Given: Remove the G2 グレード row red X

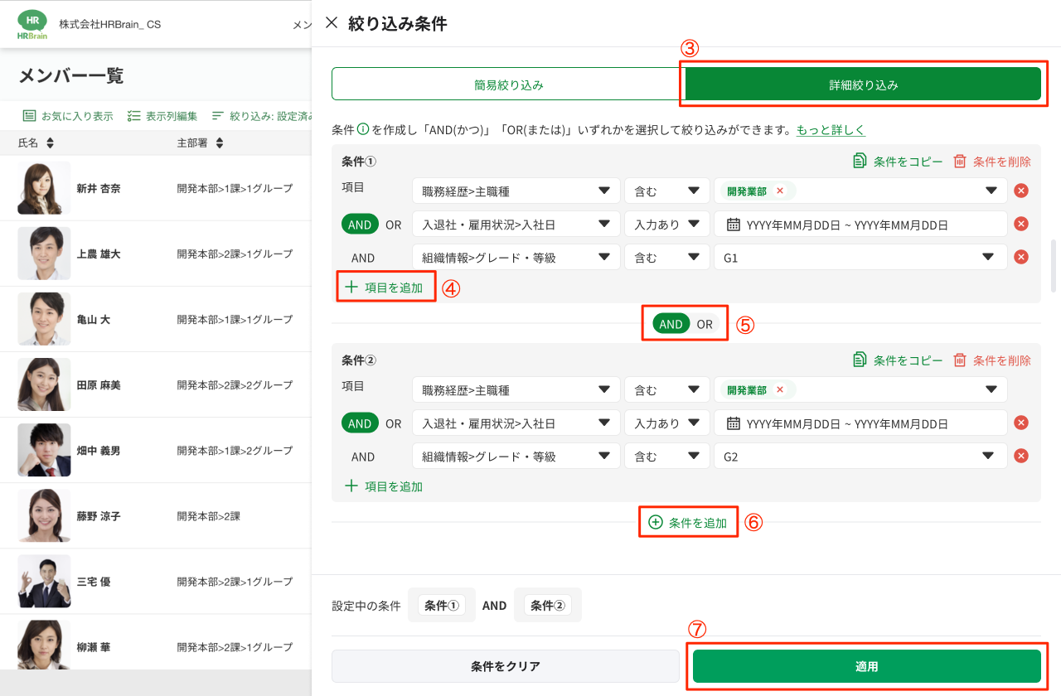Looking at the screenshot, I should tap(1021, 456).
